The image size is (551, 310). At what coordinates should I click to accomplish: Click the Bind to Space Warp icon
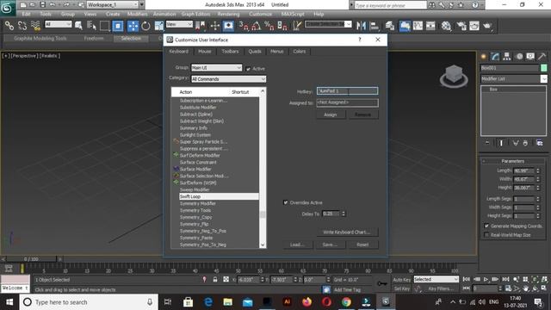(35, 26)
